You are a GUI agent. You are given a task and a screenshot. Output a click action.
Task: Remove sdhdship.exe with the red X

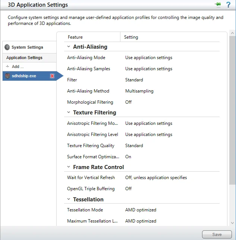pos(52,76)
